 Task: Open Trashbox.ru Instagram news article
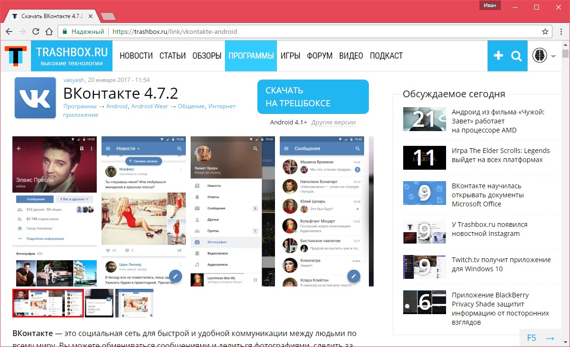pos(489,229)
